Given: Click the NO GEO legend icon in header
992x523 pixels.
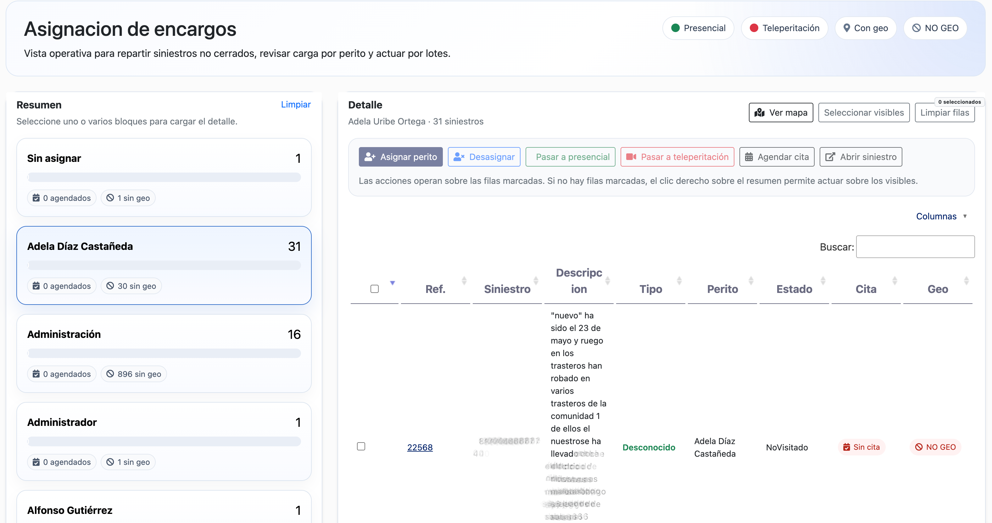Looking at the screenshot, I should pyautogui.click(x=917, y=28).
